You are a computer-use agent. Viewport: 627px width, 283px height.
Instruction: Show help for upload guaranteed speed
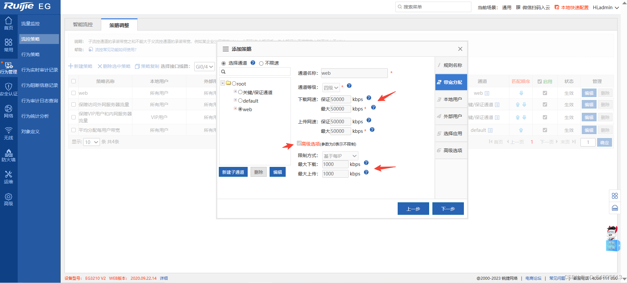(369, 120)
